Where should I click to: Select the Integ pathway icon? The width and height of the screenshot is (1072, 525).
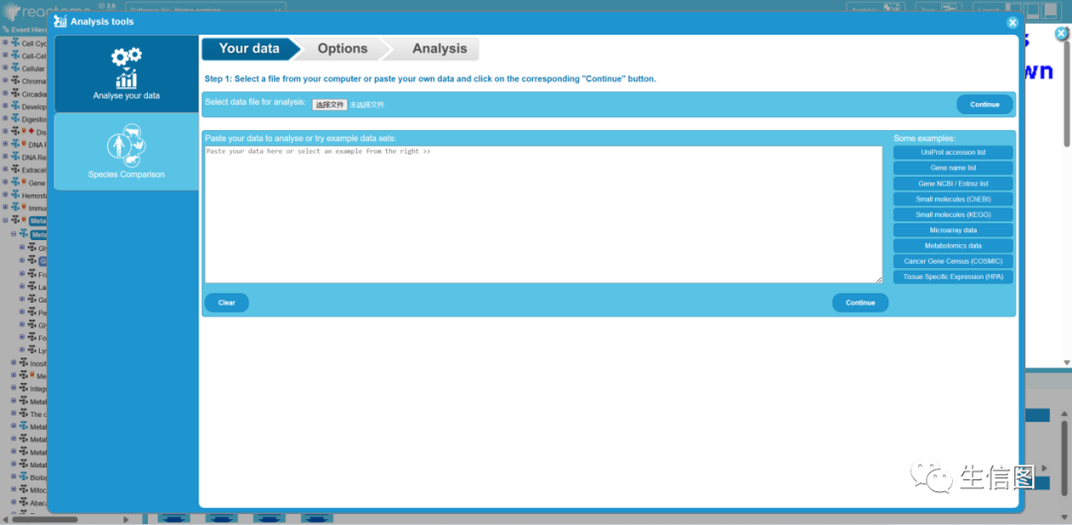[23, 388]
